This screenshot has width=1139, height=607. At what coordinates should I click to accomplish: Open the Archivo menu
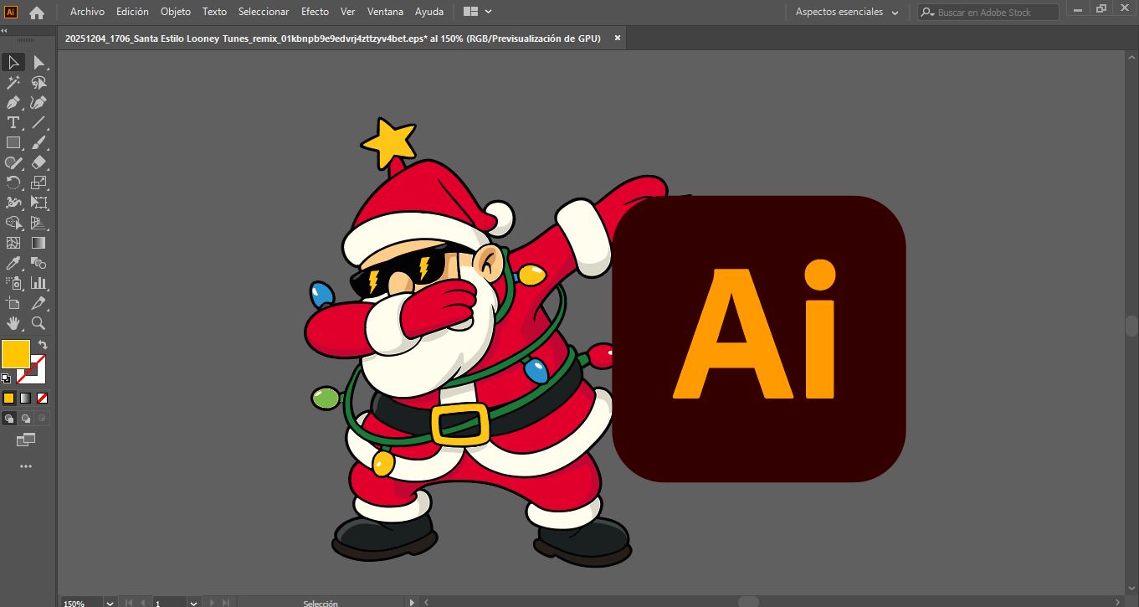(x=86, y=12)
